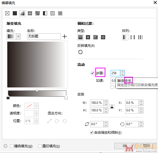Click the Y offset field
Screen dimensions: 158x153
pyautogui.click(x=132, y=110)
